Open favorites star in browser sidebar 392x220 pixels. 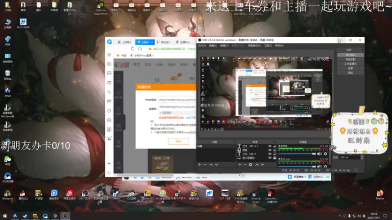pyautogui.click(x=109, y=55)
